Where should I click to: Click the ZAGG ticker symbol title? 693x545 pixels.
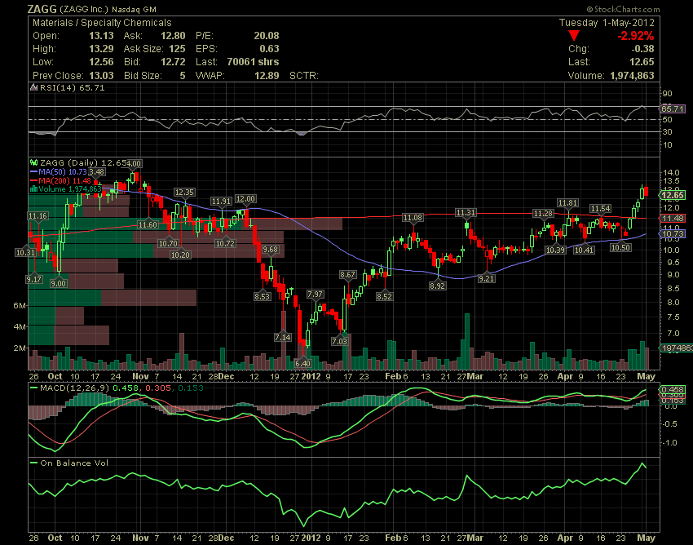(x=42, y=9)
